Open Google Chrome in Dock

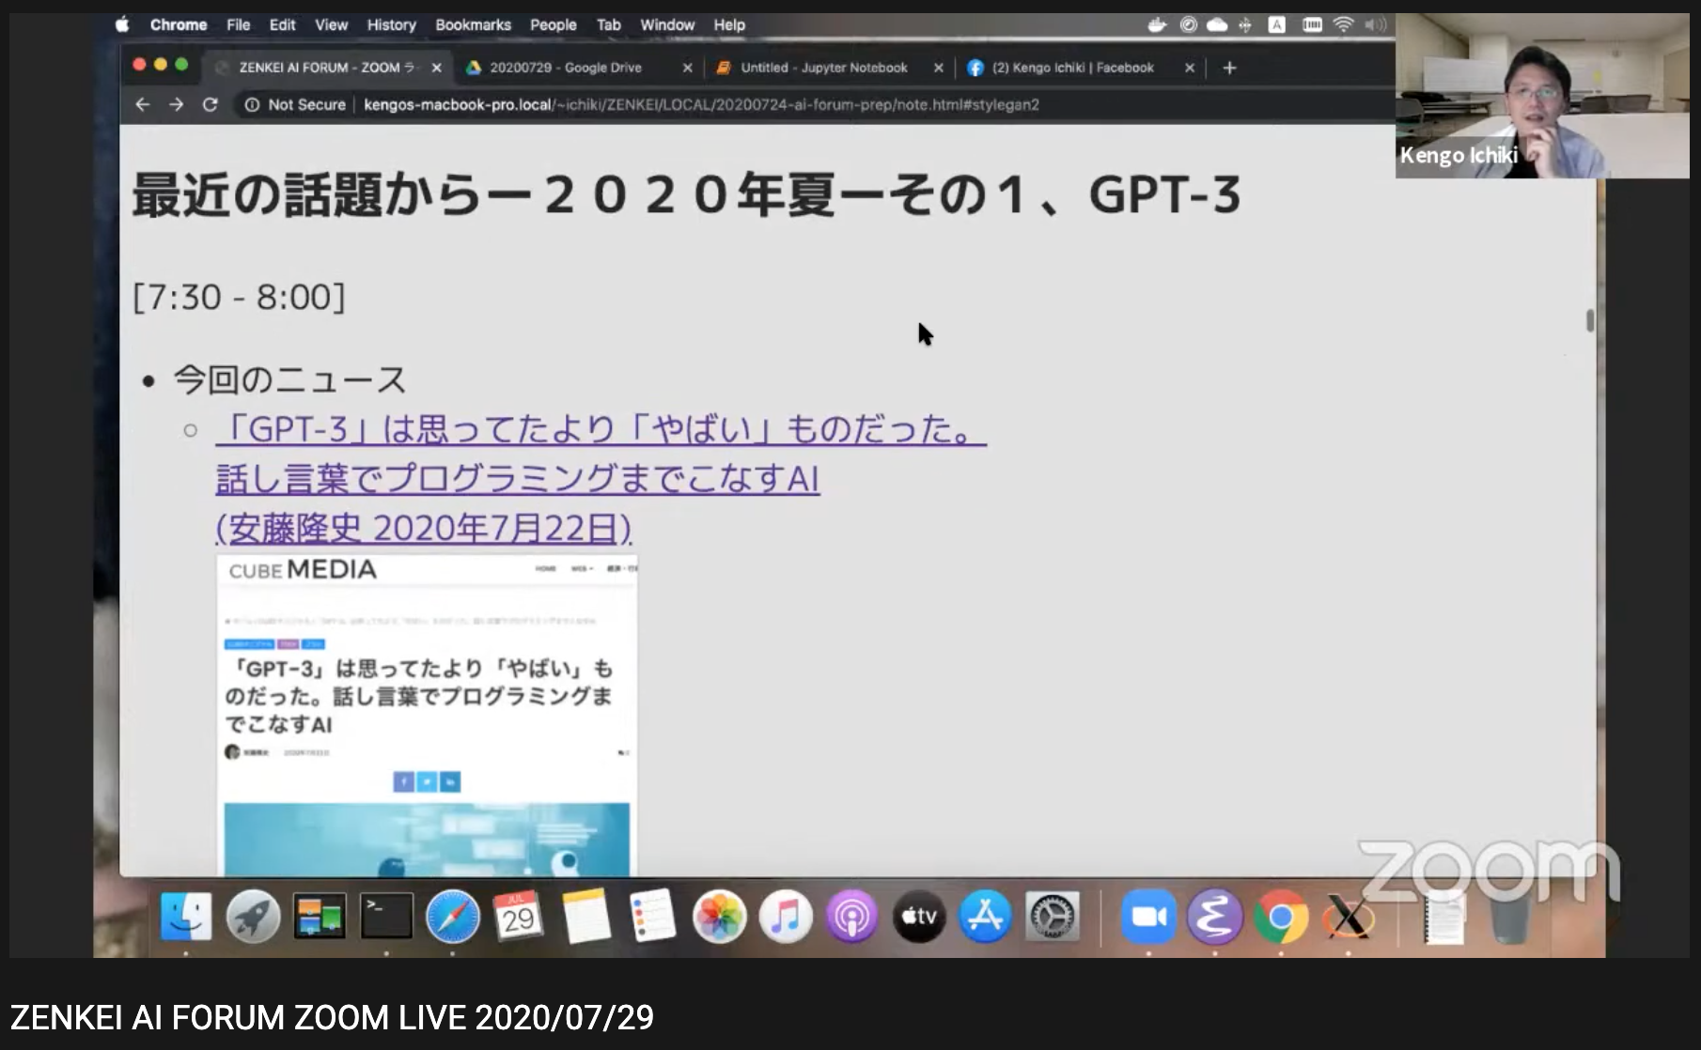tap(1281, 917)
